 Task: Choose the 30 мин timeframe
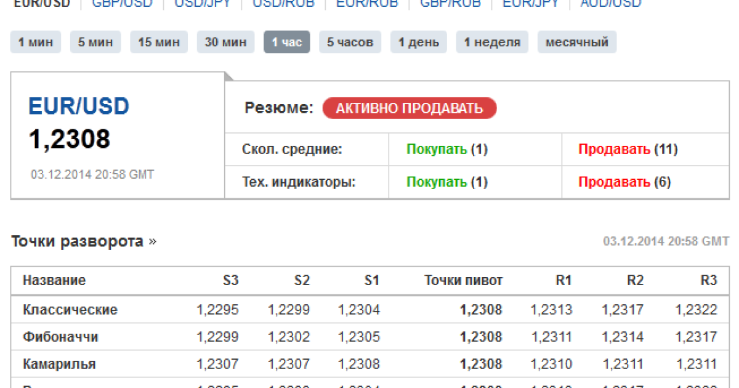[x=225, y=42]
